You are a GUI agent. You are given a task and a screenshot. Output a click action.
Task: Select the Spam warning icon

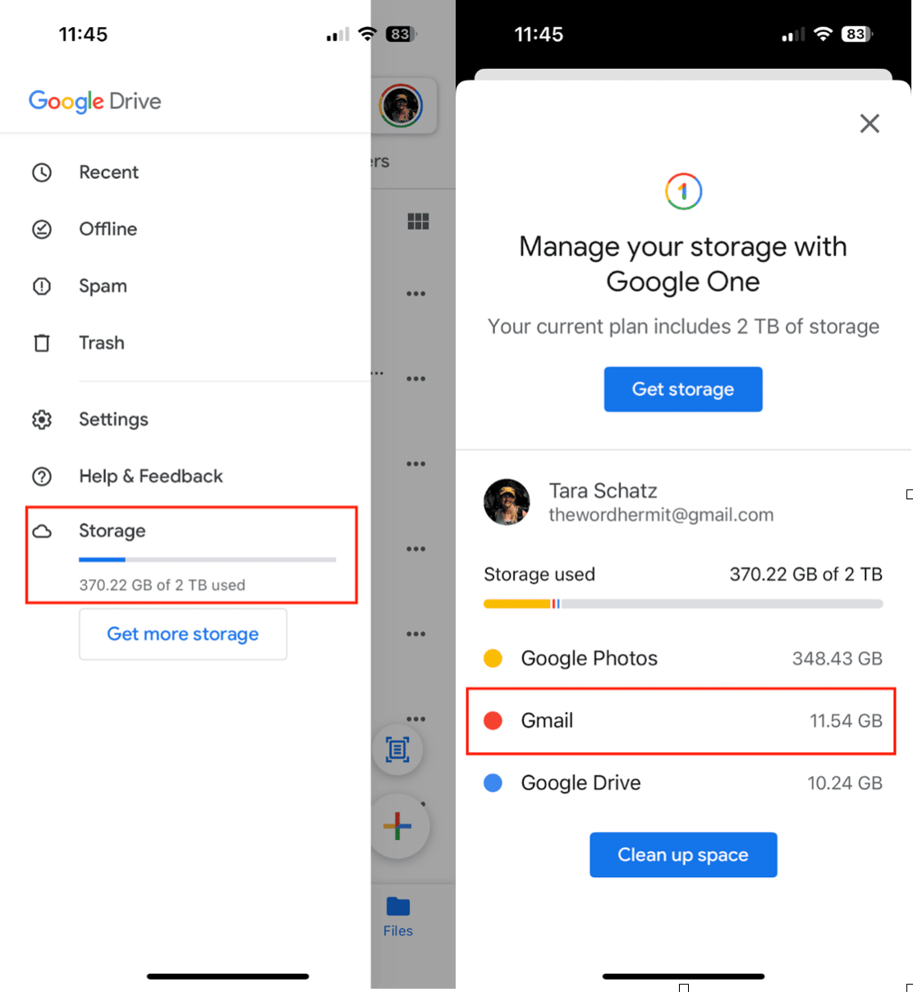(42, 287)
